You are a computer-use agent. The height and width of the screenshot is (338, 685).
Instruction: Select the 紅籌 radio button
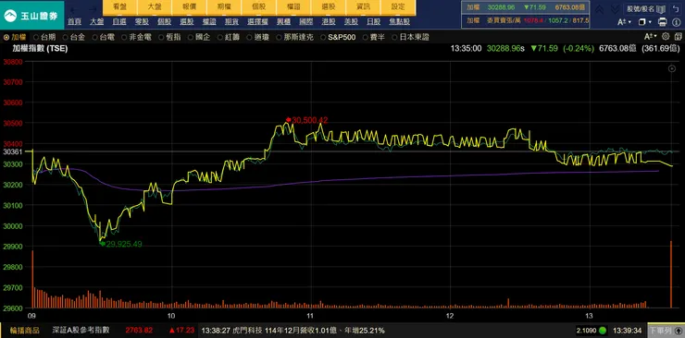click(220, 38)
